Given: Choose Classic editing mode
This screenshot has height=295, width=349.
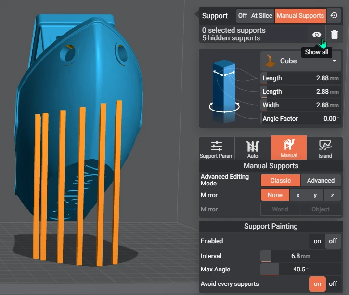Looking at the screenshot, I should click(x=281, y=180).
